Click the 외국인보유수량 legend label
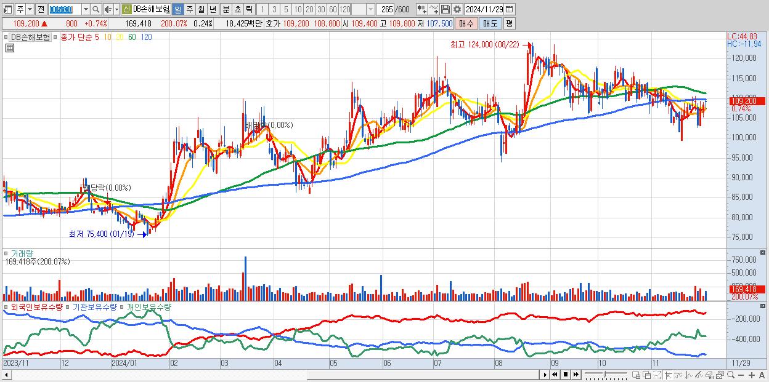Screen dimensions: 769x382 pos(36,306)
